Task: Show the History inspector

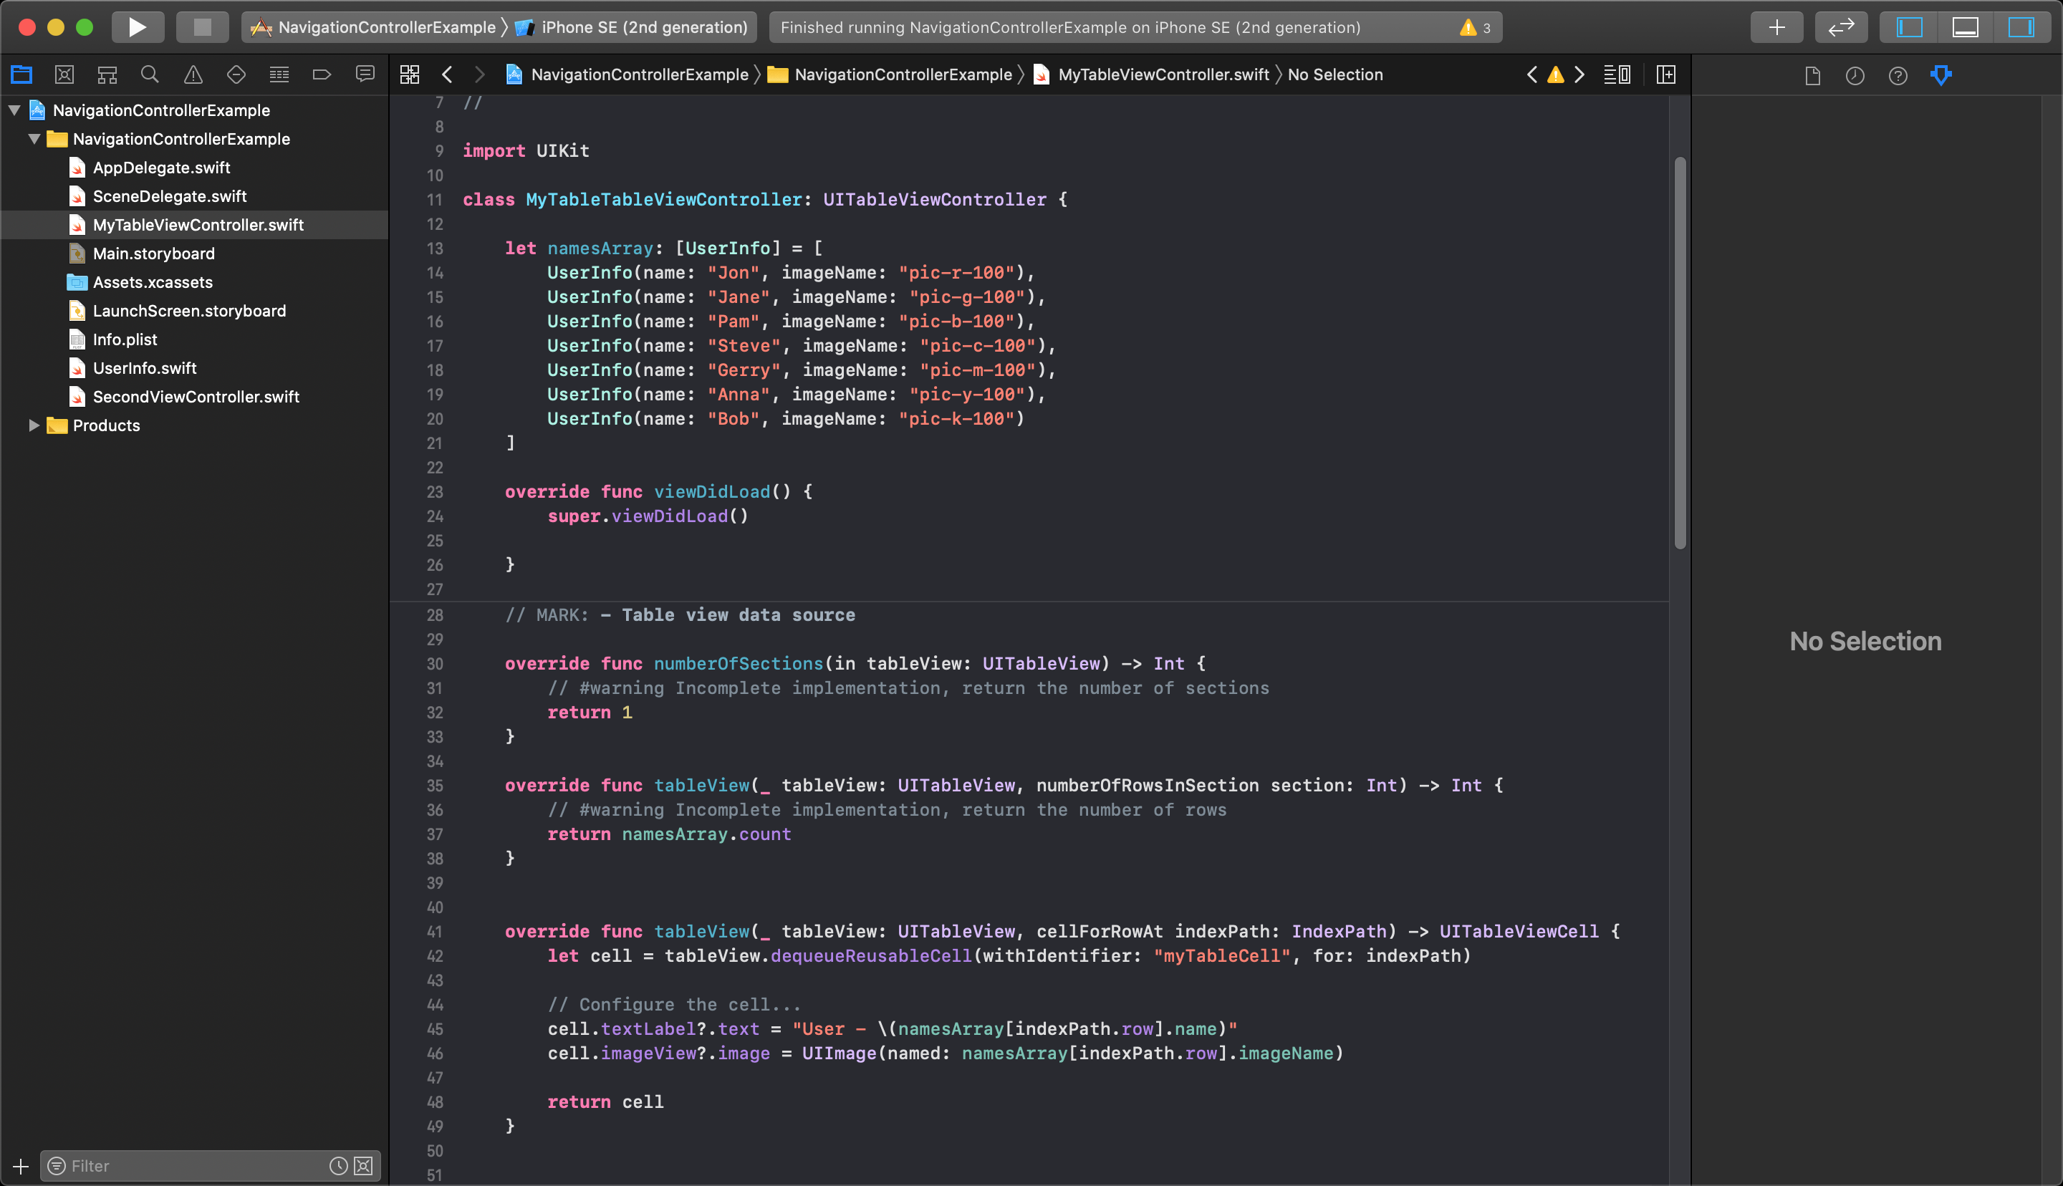Action: pyautogui.click(x=1855, y=76)
